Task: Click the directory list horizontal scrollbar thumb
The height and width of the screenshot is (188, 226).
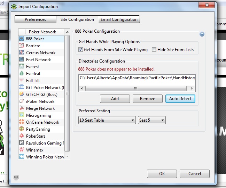Action: click(136, 88)
